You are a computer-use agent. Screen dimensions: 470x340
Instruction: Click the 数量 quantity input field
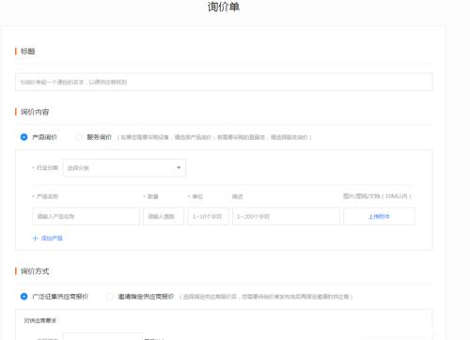click(164, 216)
